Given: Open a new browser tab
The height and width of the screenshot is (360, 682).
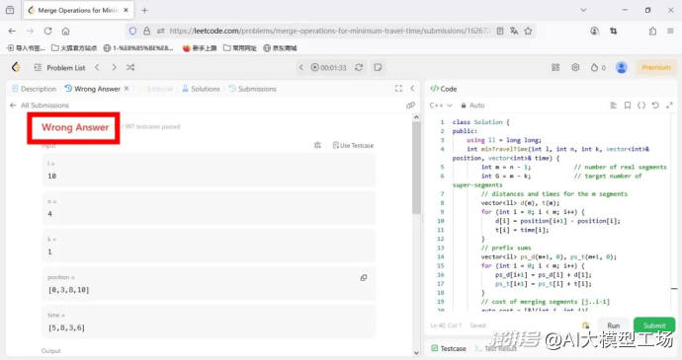Looking at the screenshot, I should [x=145, y=10].
